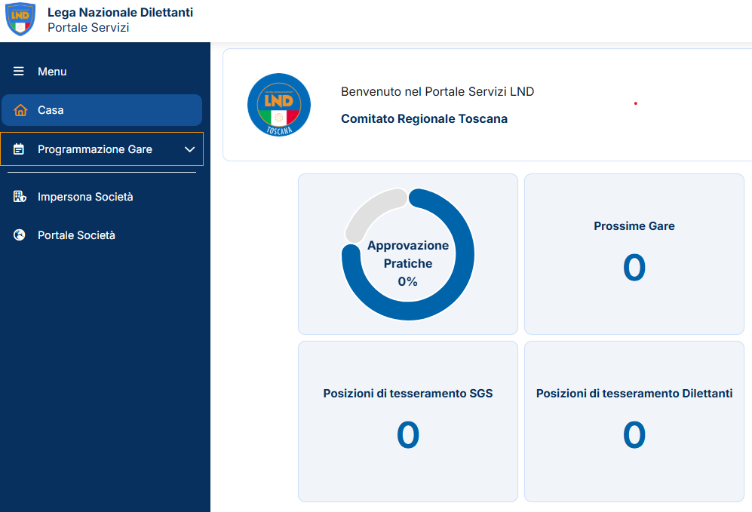Expand the Programmazione Gare chevron arrow
The height and width of the screenshot is (512, 752).
point(189,149)
